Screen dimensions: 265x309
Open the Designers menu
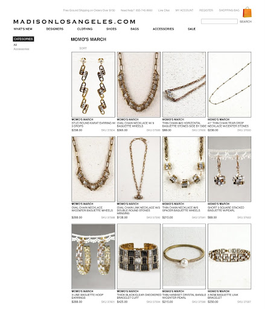pyautogui.click(x=55, y=29)
